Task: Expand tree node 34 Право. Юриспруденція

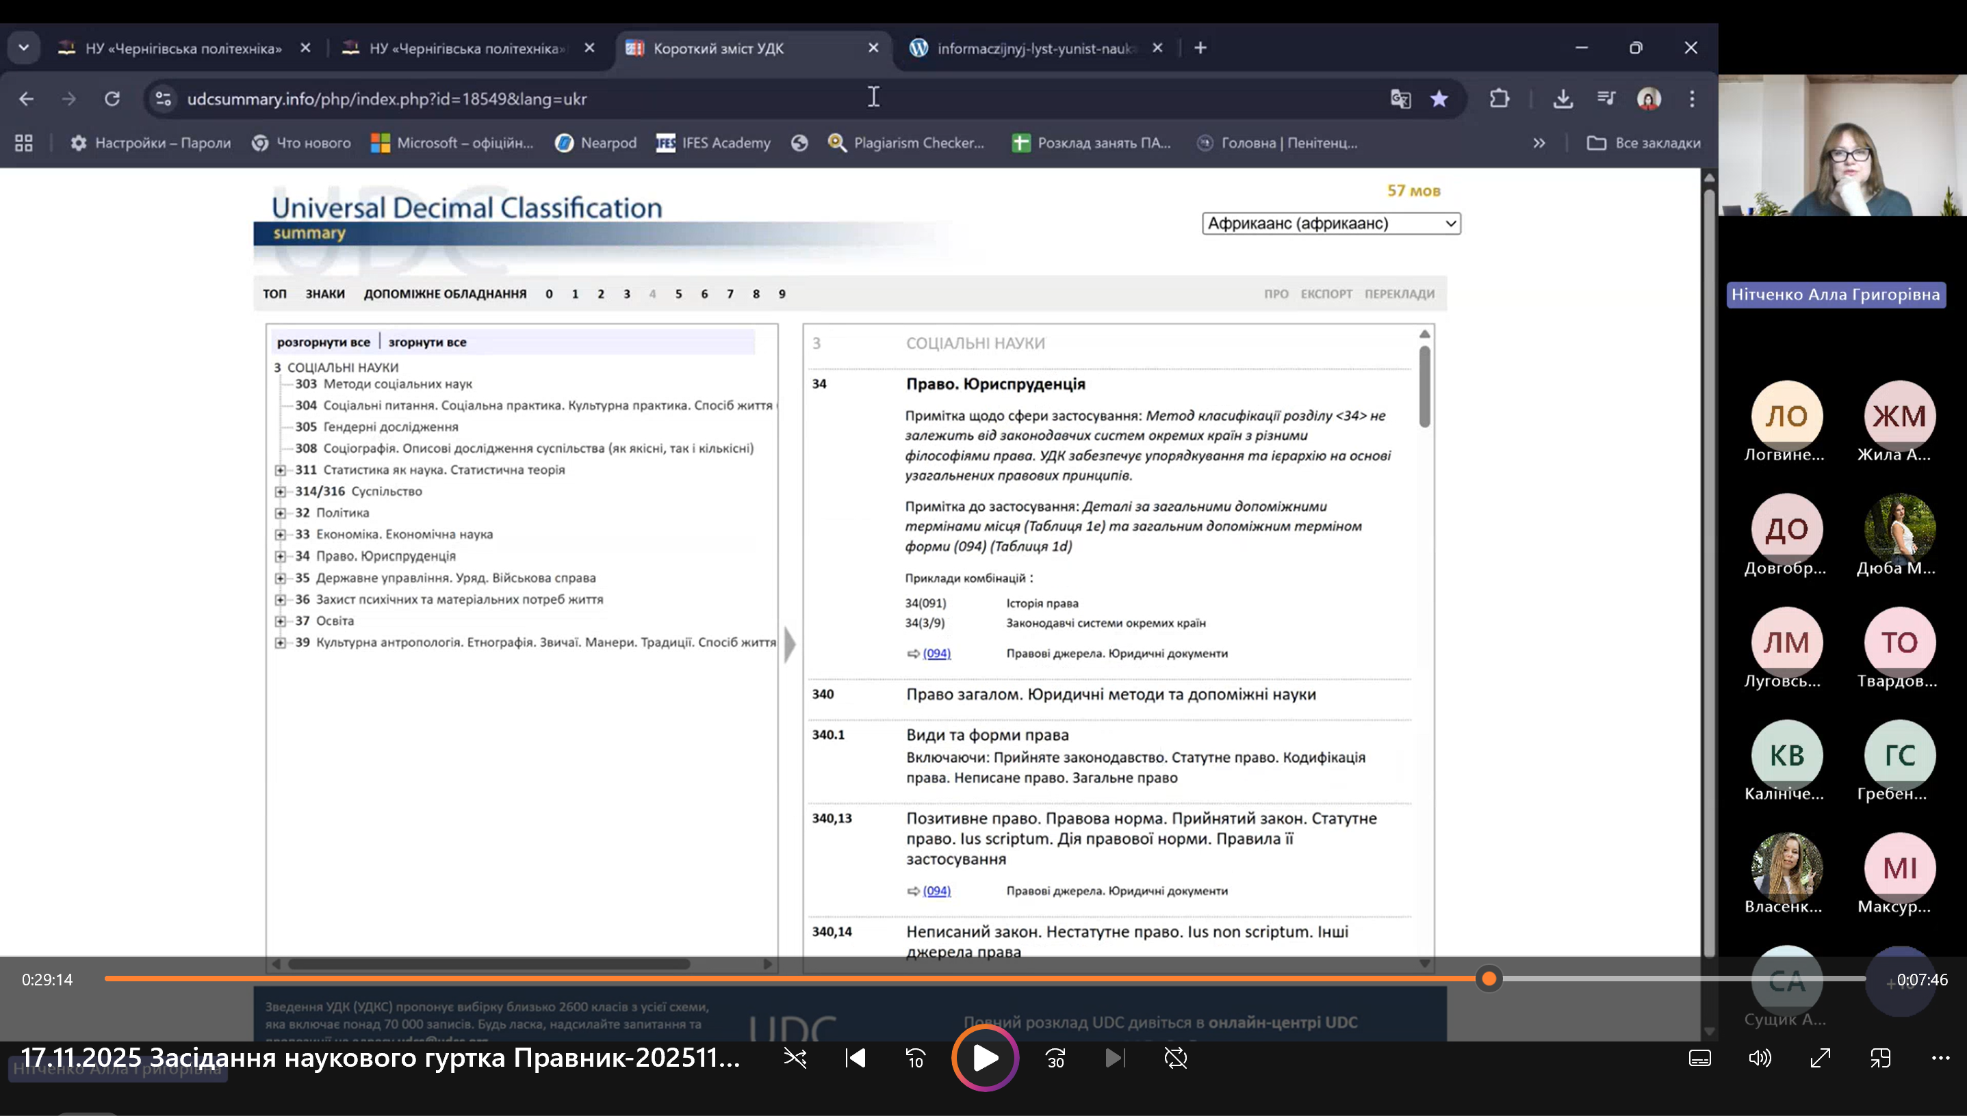Action: pos(281,557)
